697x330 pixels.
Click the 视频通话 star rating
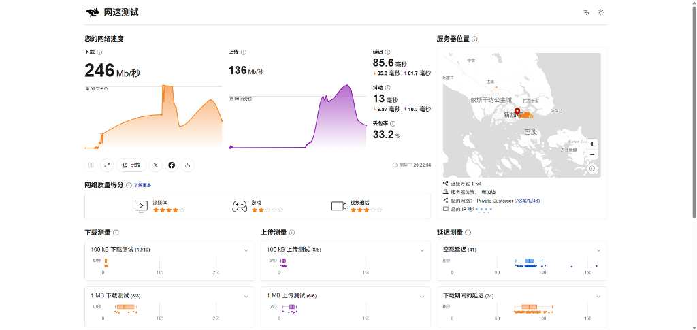pyautogui.click(x=366, y=210)
